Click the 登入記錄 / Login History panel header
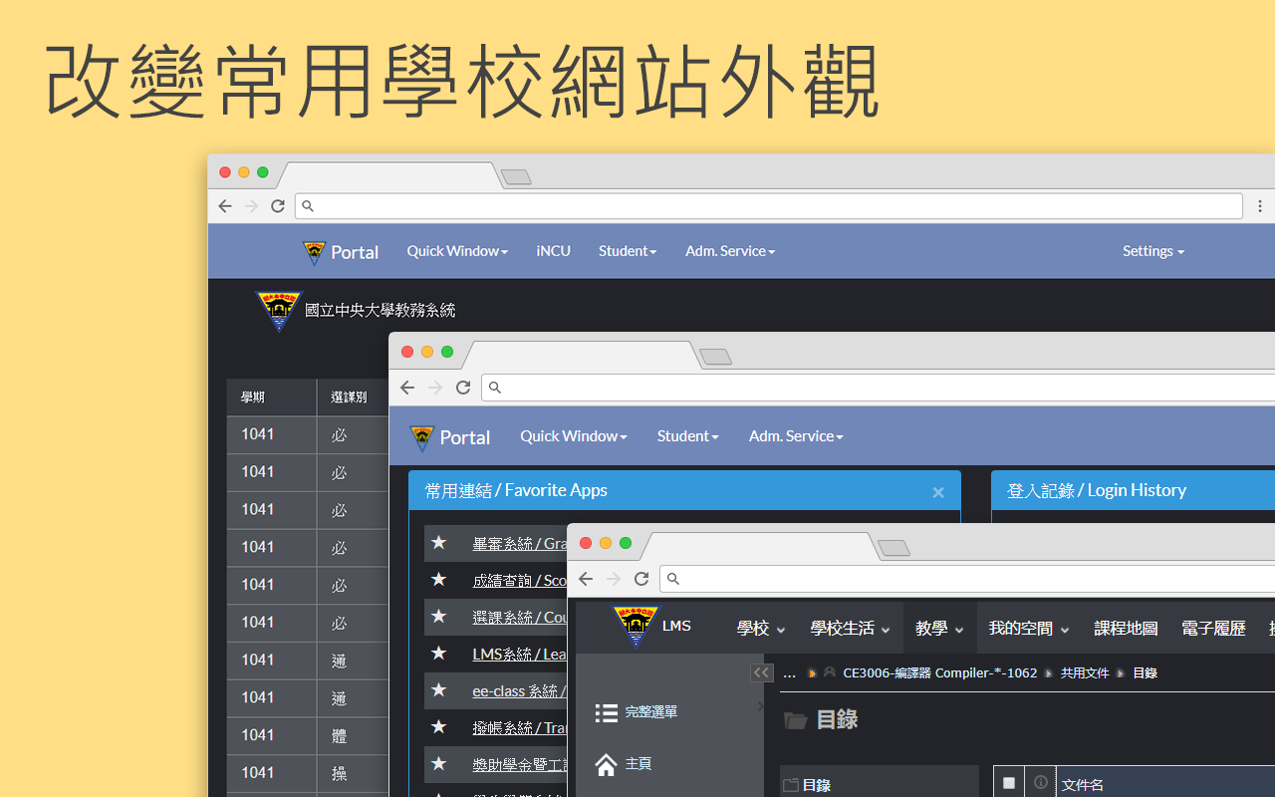The width and height of the screenshot is (1275, 797). [x=1134, y=491]
